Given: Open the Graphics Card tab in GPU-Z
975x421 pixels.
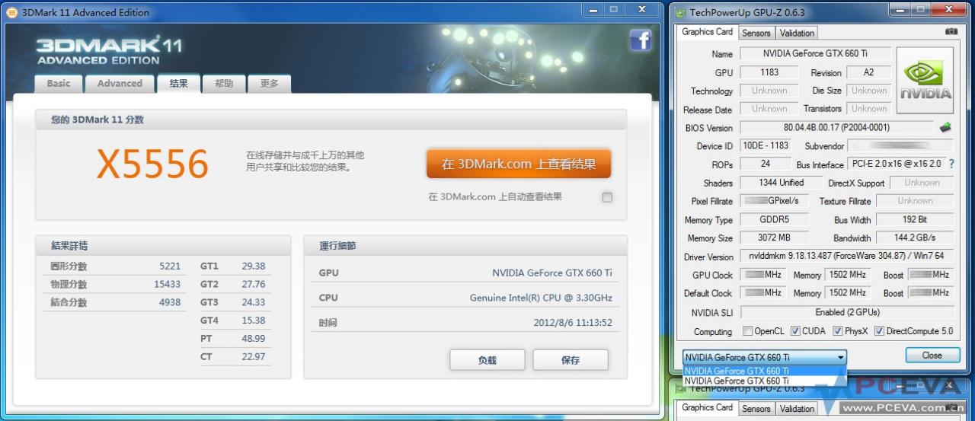Looking at the screenshot, I should 707,32.
